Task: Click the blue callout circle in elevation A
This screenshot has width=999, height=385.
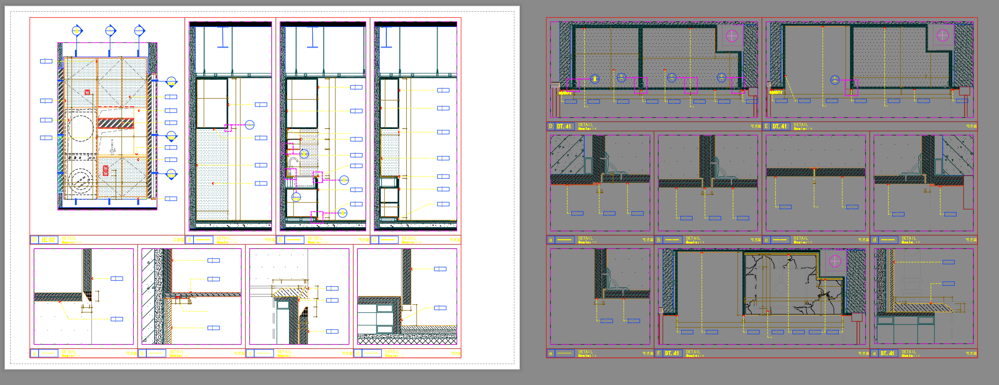Action: (x=250, y=125)
